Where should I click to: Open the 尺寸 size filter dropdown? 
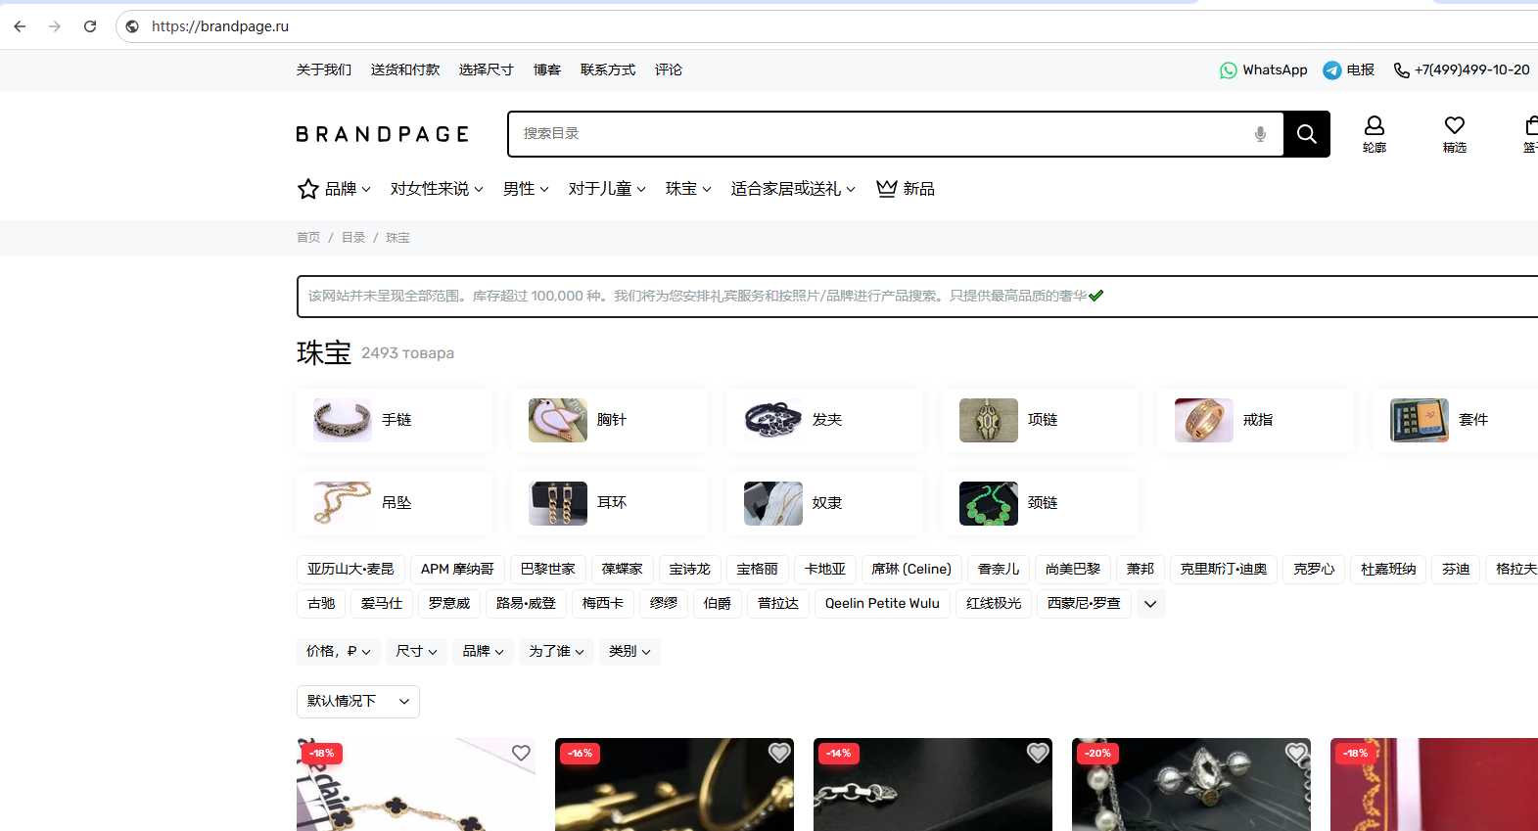(x=416, y=652)
